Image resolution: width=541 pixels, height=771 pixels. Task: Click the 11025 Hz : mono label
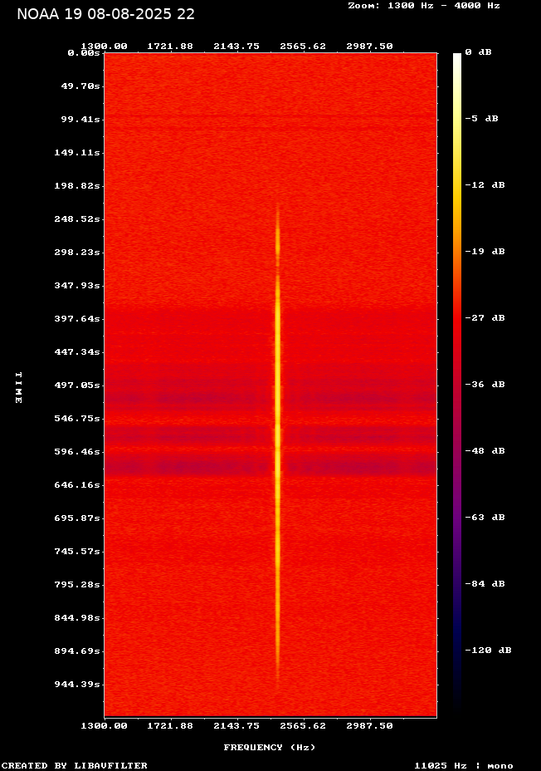[x=463, y=765]
